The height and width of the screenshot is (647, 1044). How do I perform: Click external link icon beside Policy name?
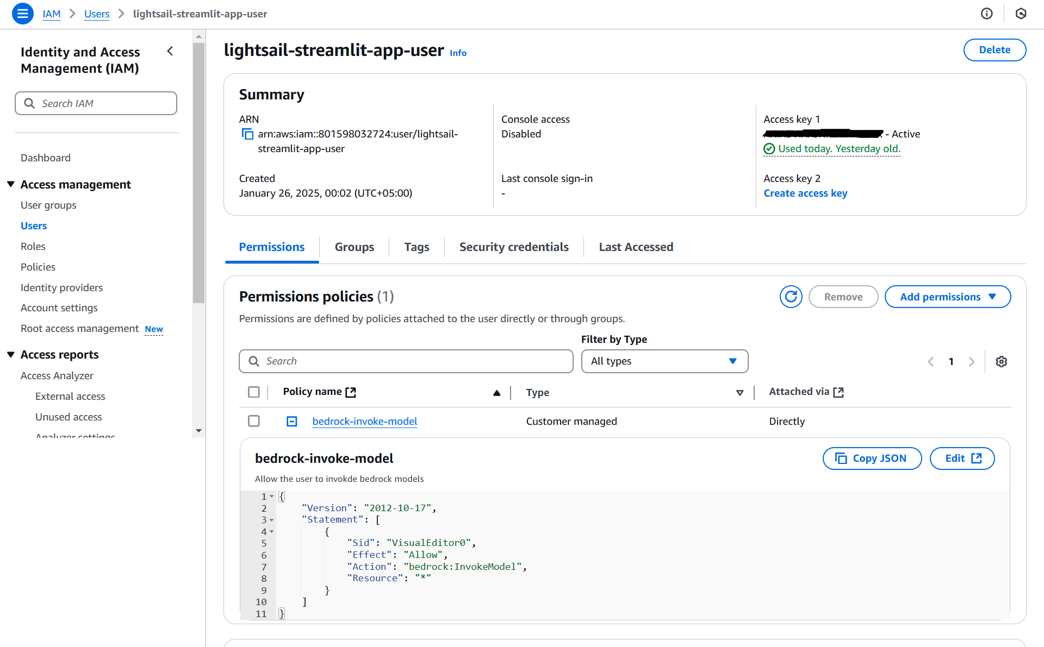click(351, 392)
